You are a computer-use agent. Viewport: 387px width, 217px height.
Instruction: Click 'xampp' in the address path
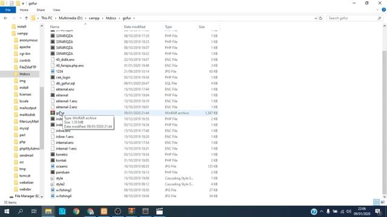(x=94, y=18)
